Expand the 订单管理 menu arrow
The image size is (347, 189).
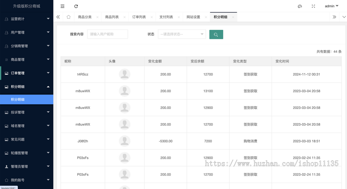tap(48, 73)
